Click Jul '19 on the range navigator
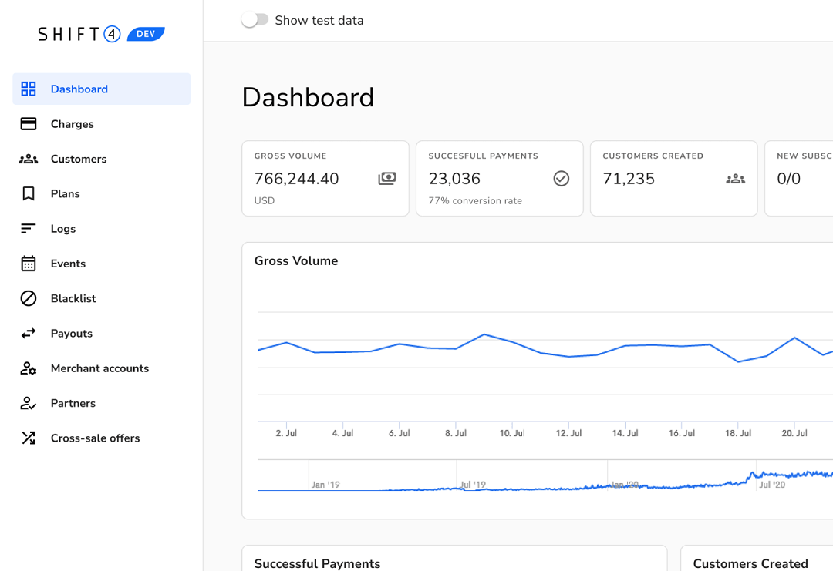 click(473, 485)
